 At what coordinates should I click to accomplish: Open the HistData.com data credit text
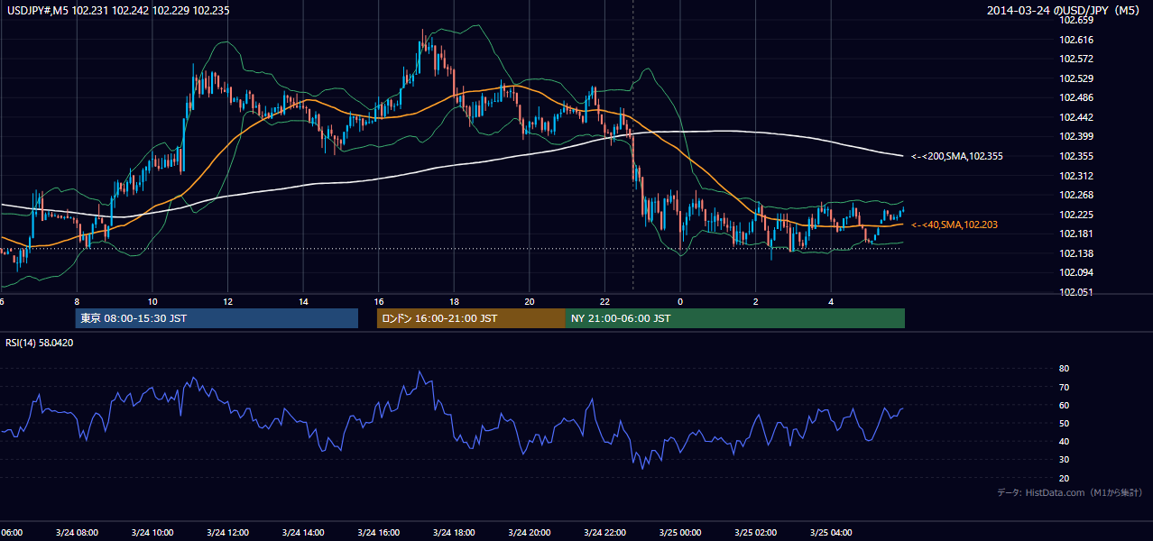tap(1070, 492)
